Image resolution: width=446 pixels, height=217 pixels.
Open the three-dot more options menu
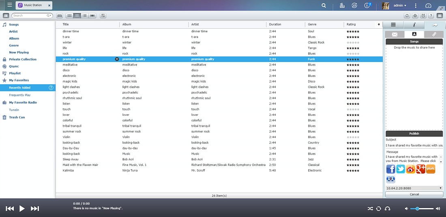click(416, 5)
